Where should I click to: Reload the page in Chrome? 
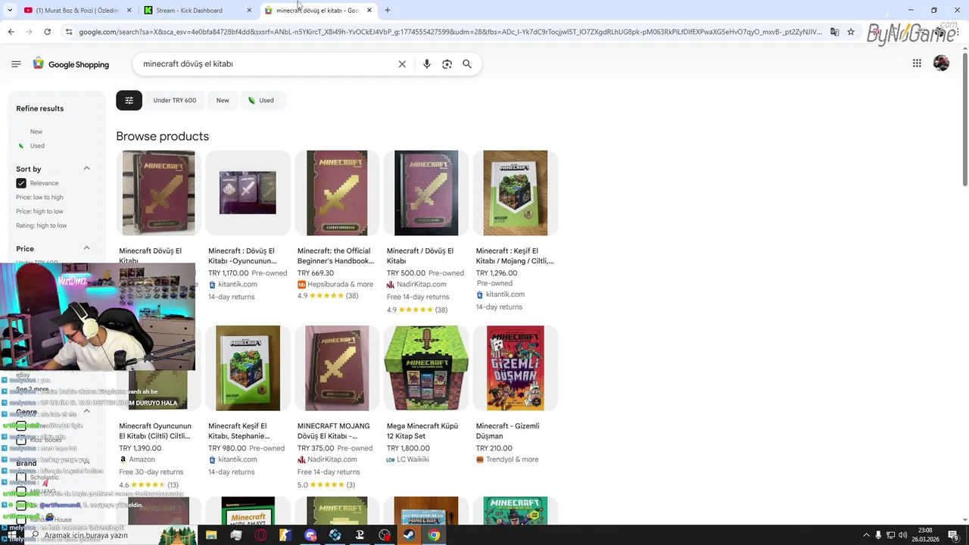click(x=47, y=32)
